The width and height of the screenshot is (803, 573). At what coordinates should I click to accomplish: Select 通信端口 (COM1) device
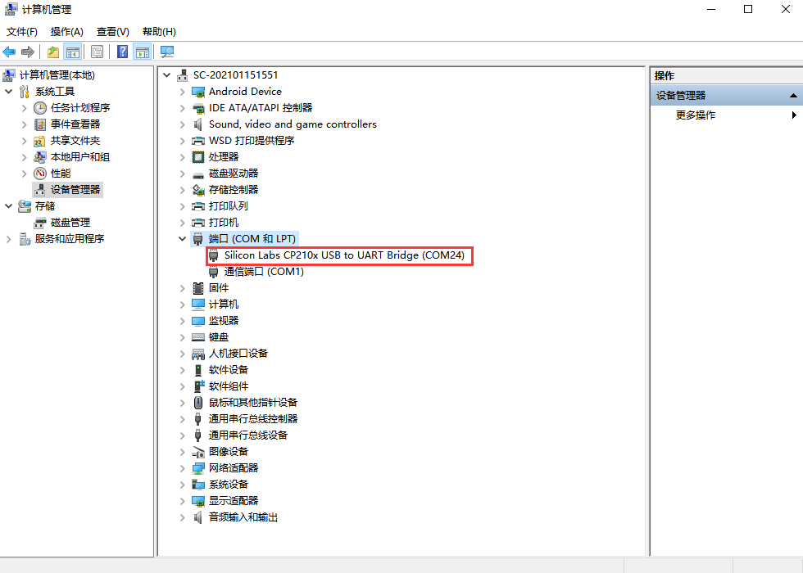tap(264, 272)
